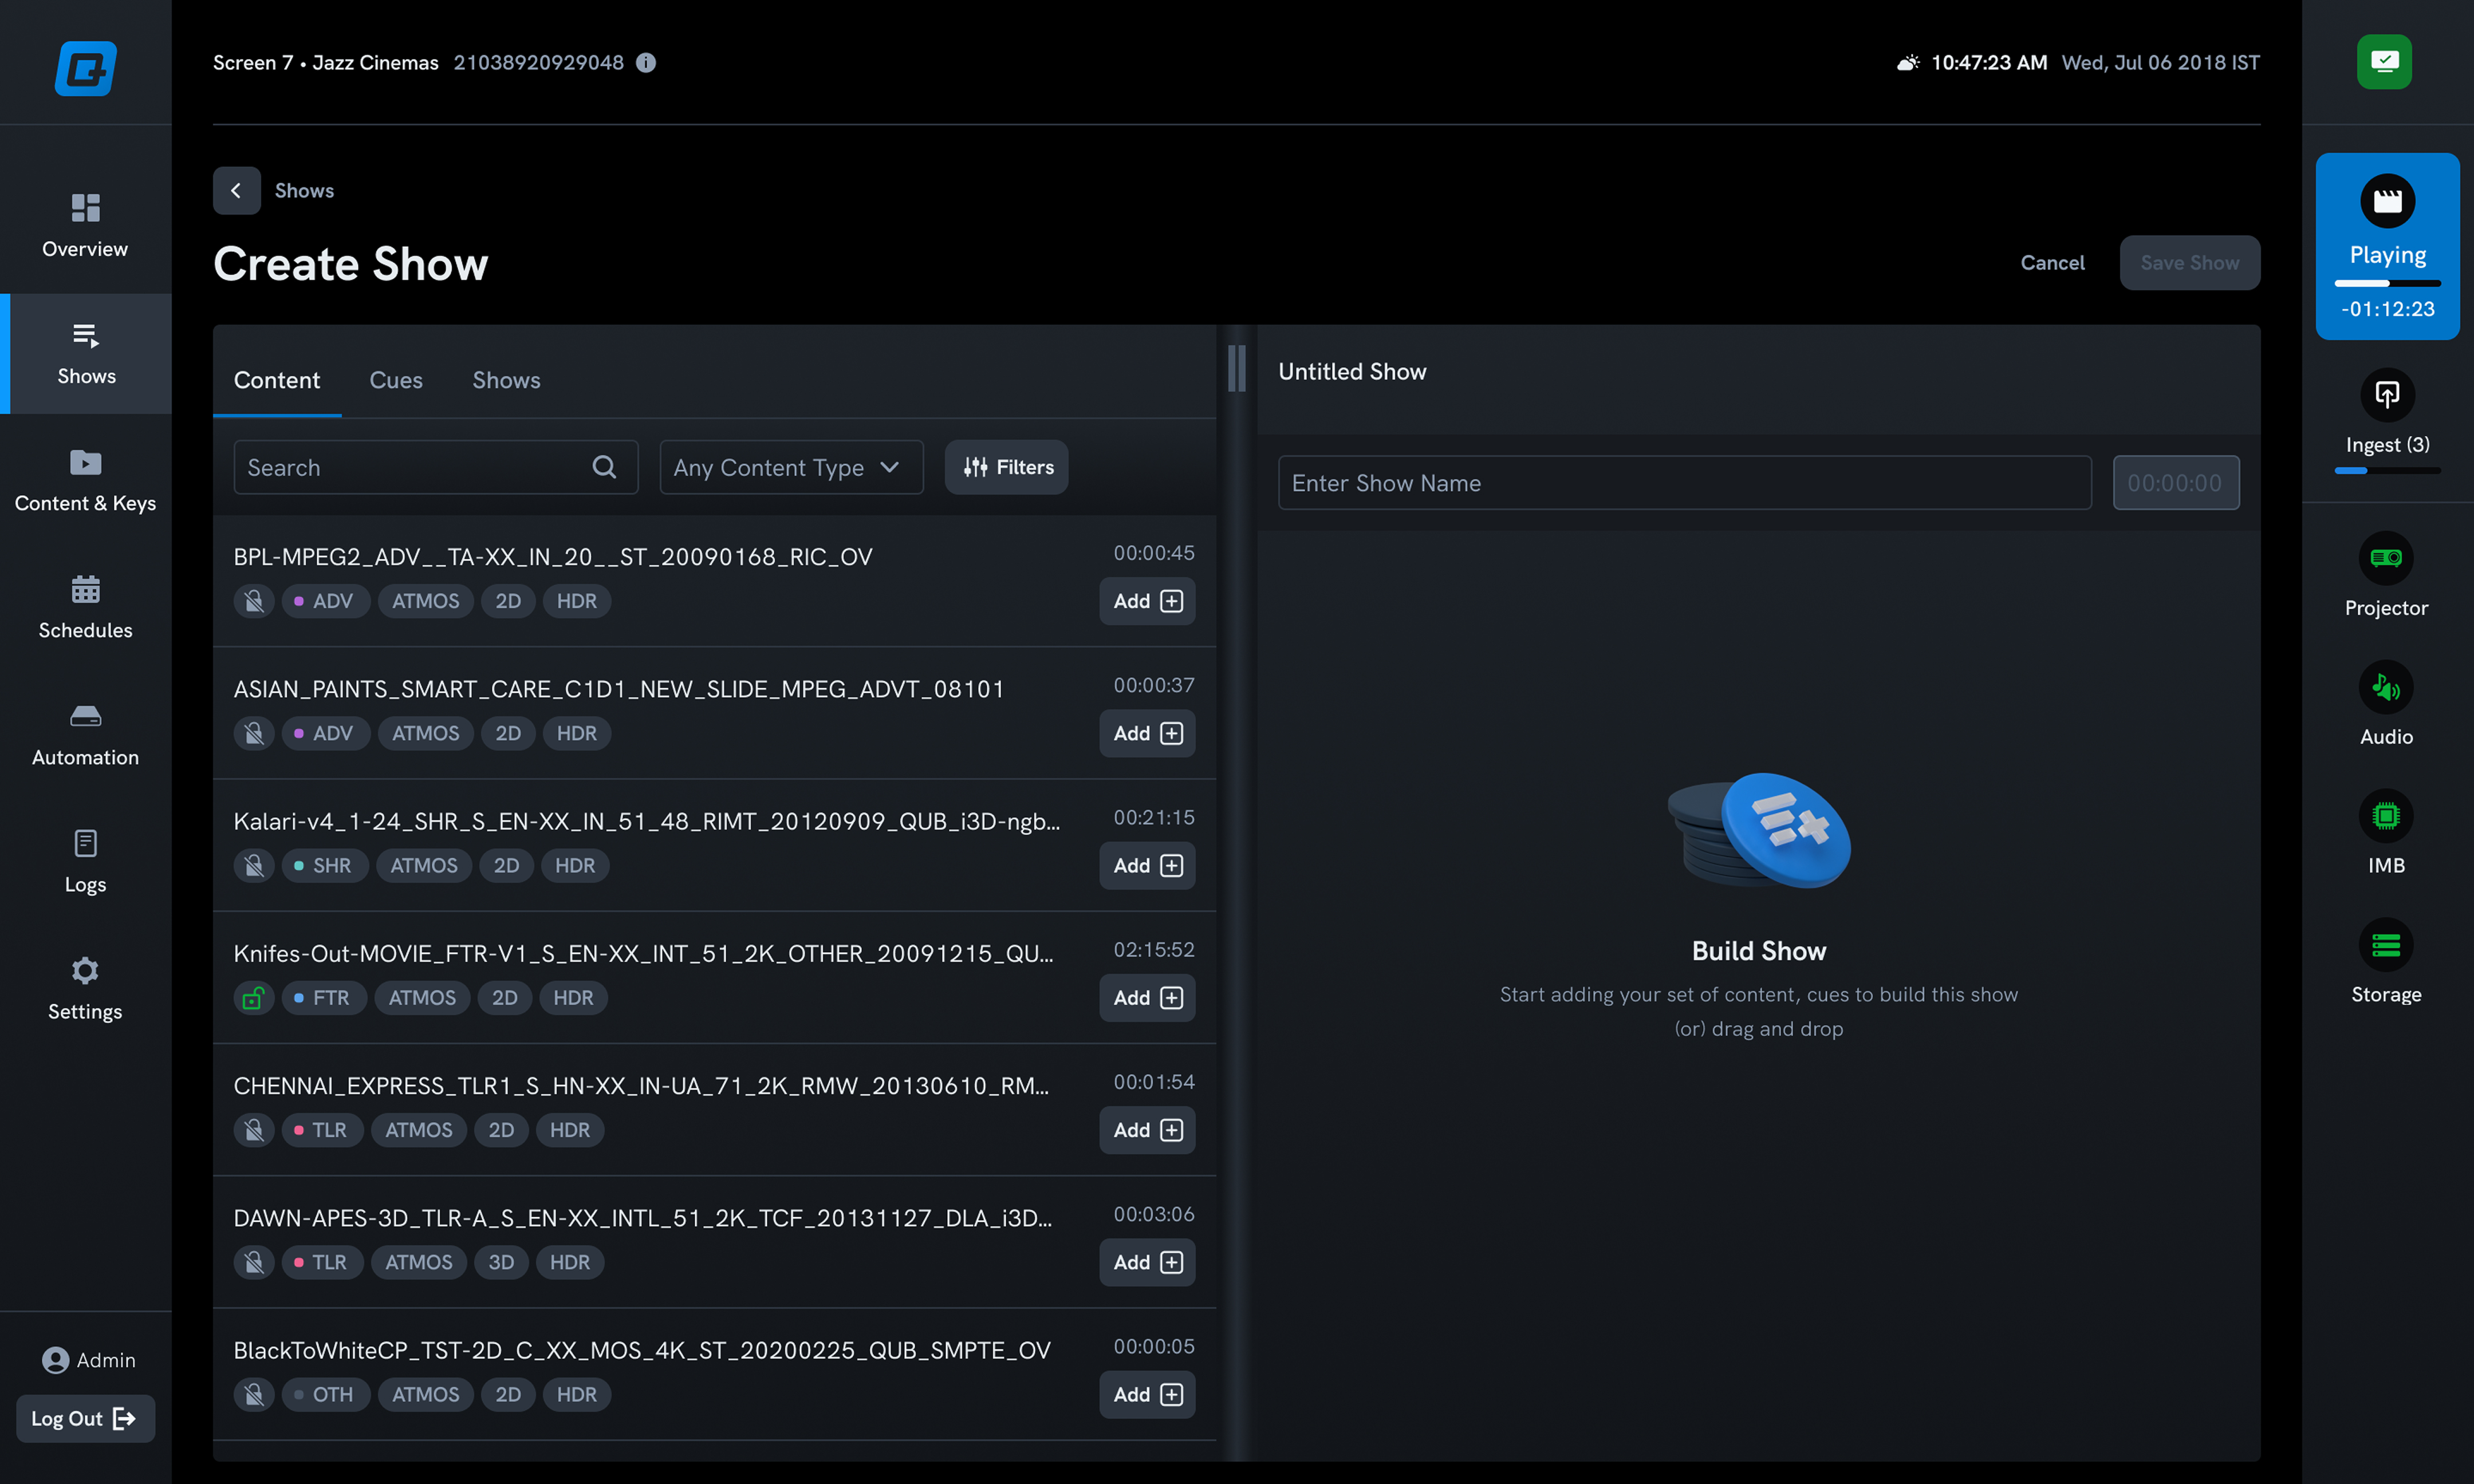
Task: Open Schedules from the sidebar
Action: (x=85, y=606)
